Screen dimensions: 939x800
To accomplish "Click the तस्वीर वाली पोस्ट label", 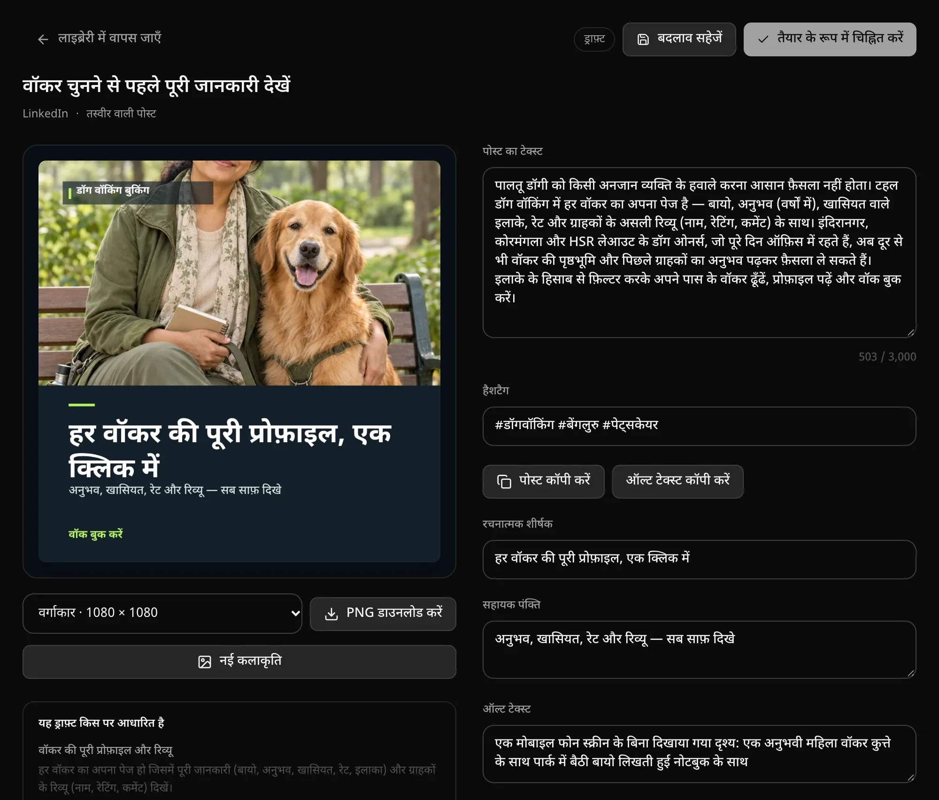I will tap(121, 114).
